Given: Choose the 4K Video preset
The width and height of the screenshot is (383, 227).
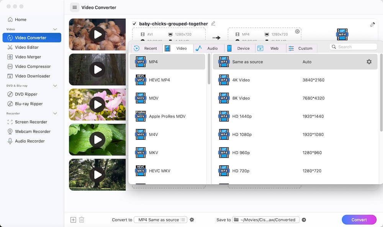Looking at the screenshot, I should click(x=295, y=80).
